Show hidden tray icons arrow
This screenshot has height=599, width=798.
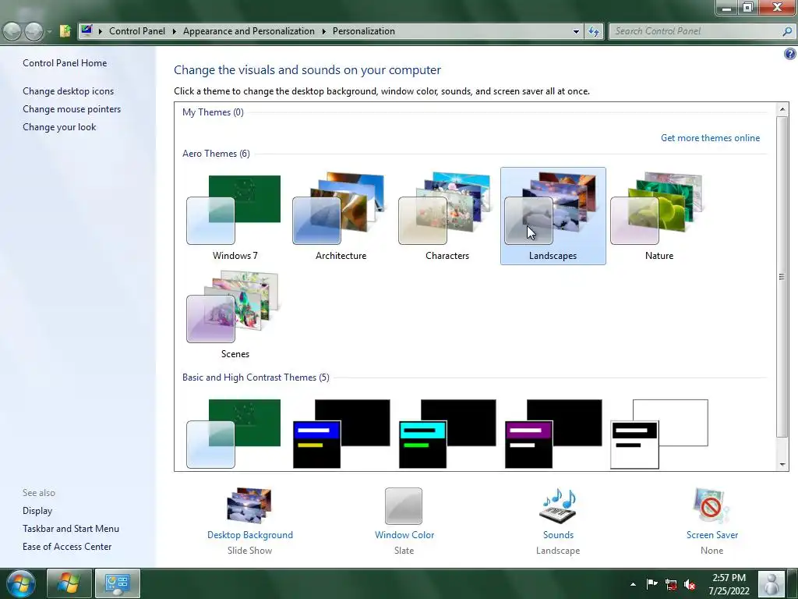tap(633, 584)
